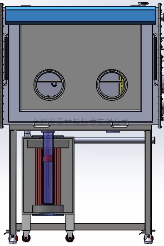Click the right handle beneath the chamber
Viewport: 164px width, 246px height.
click(x=119, y=125)
